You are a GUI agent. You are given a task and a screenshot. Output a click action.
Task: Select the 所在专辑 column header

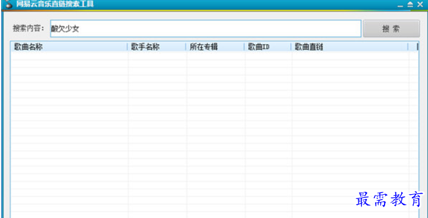tap(215, 46)
